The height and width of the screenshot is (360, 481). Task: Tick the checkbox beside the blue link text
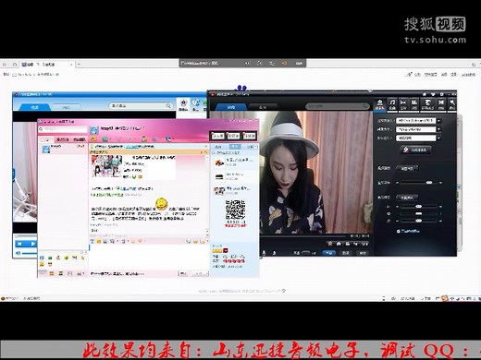pyautogui.click(x=399, y=231)
